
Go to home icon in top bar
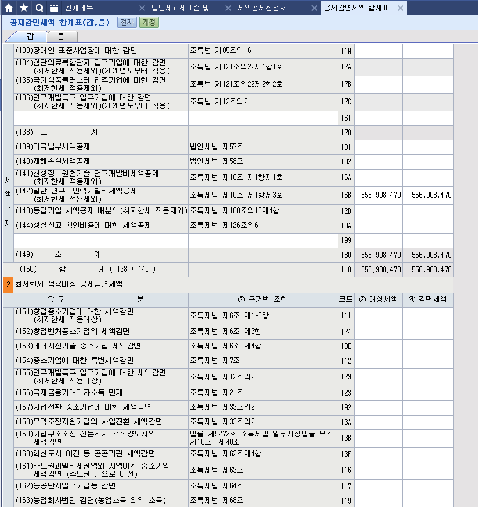click(x=9, y=8)
